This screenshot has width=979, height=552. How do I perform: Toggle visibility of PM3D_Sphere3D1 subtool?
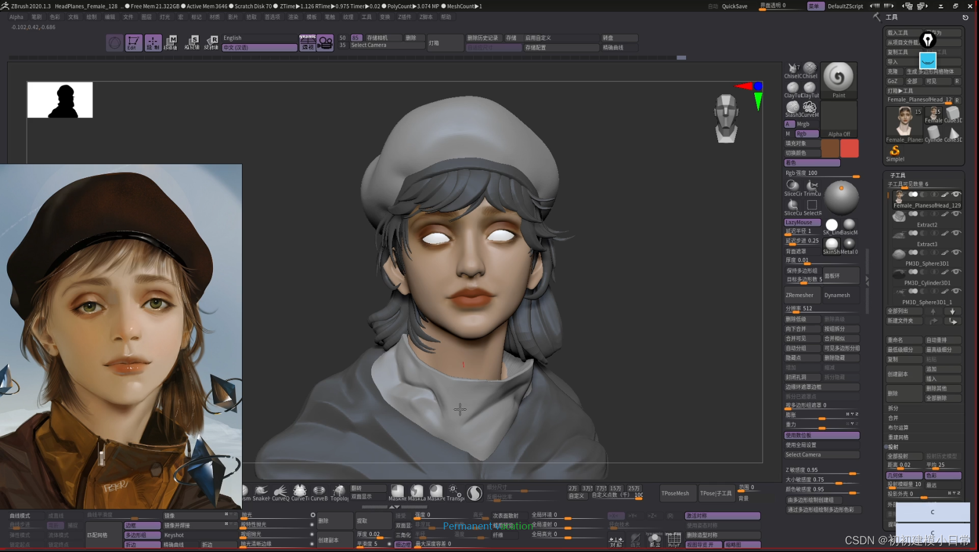tap(956, 253)
